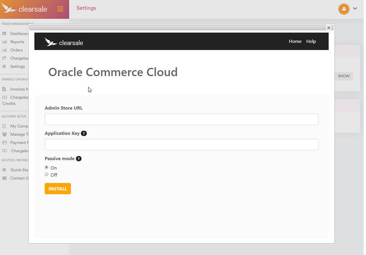Viewport: 366px width, 255px height.
Task: Click the SHOW button behind the dialog
Action: [343, 76]
